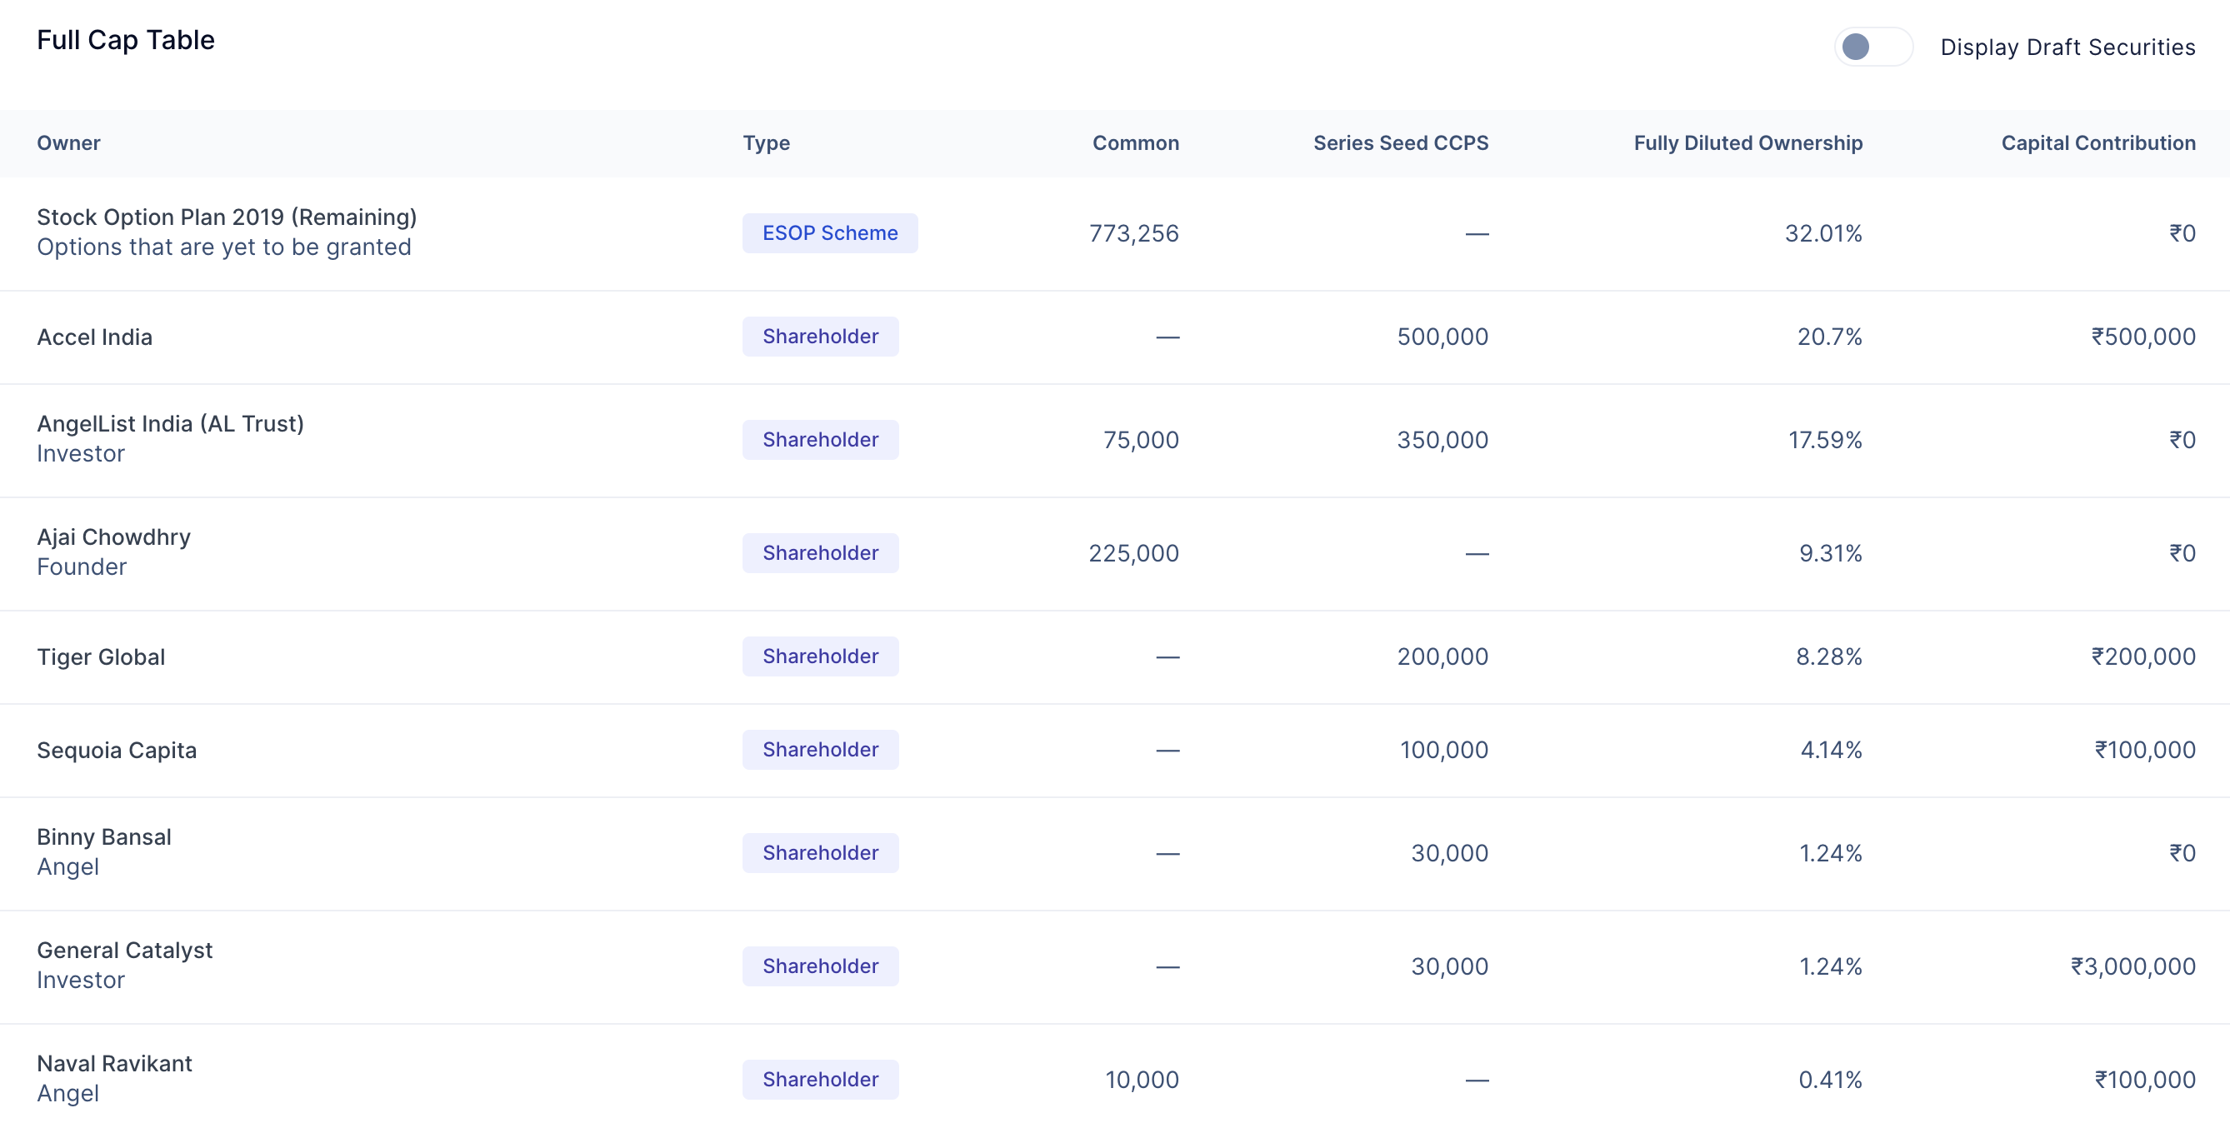Open Tiger Global shareholder entry

(x=101, y=656)
